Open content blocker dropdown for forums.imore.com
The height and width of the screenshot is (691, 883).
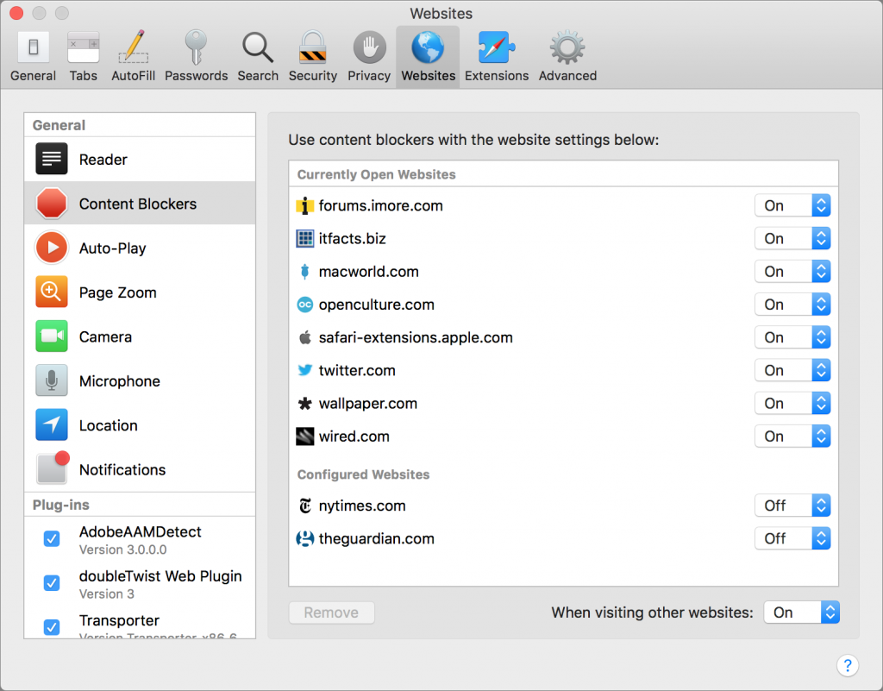pyautogui.click(x=792, y=205)
